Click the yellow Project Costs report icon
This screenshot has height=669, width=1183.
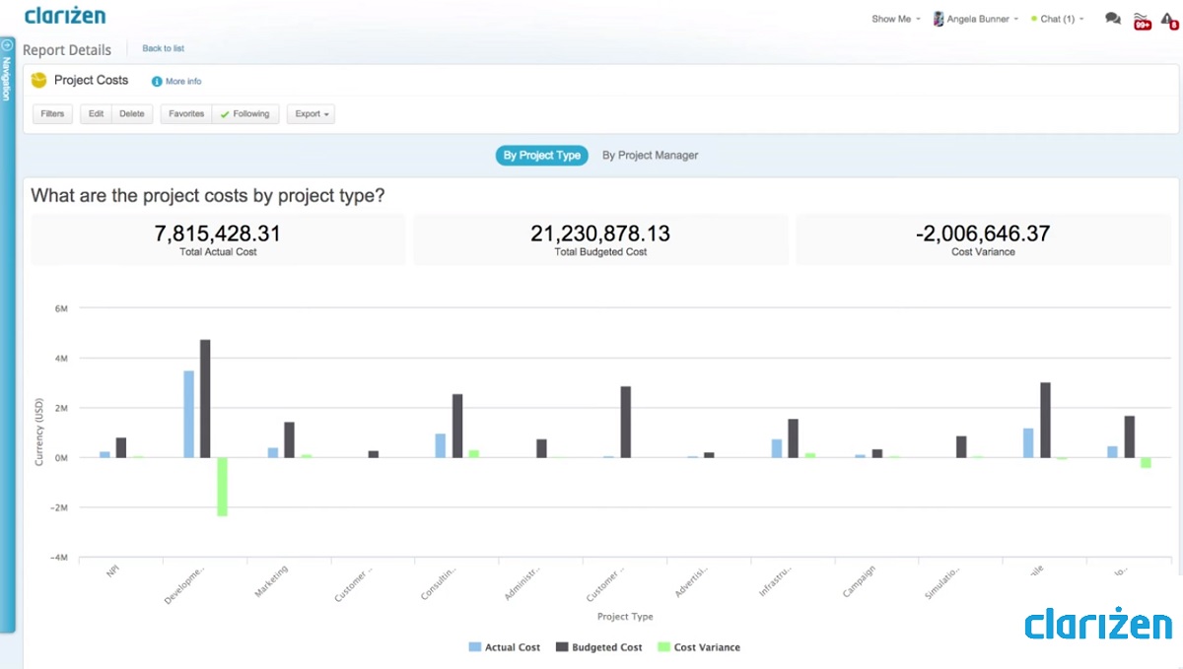tap(39, 81)
